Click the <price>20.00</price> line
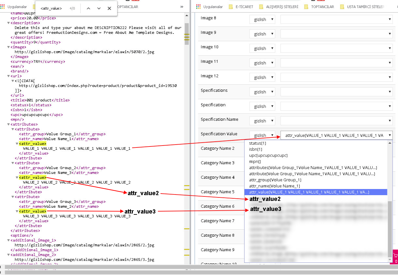398x275 pixels. 33,18
